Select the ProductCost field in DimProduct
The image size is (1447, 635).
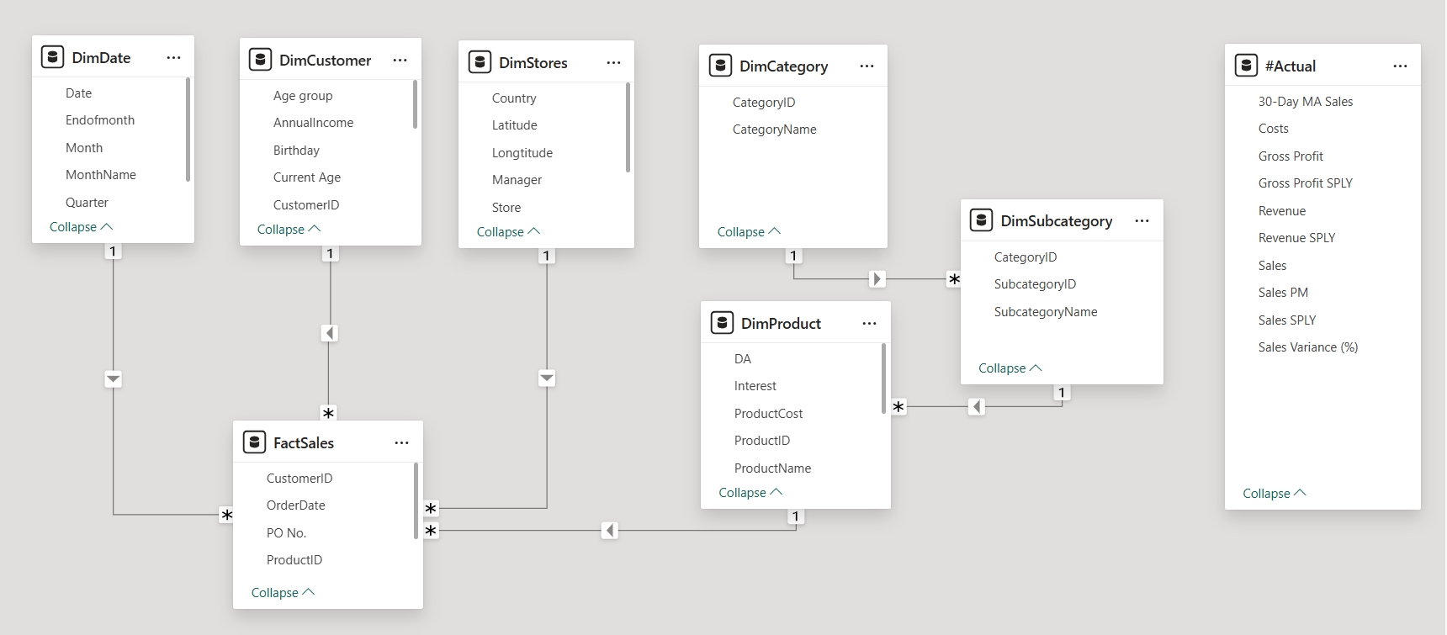pyautogui.click(x=768, y=414)
